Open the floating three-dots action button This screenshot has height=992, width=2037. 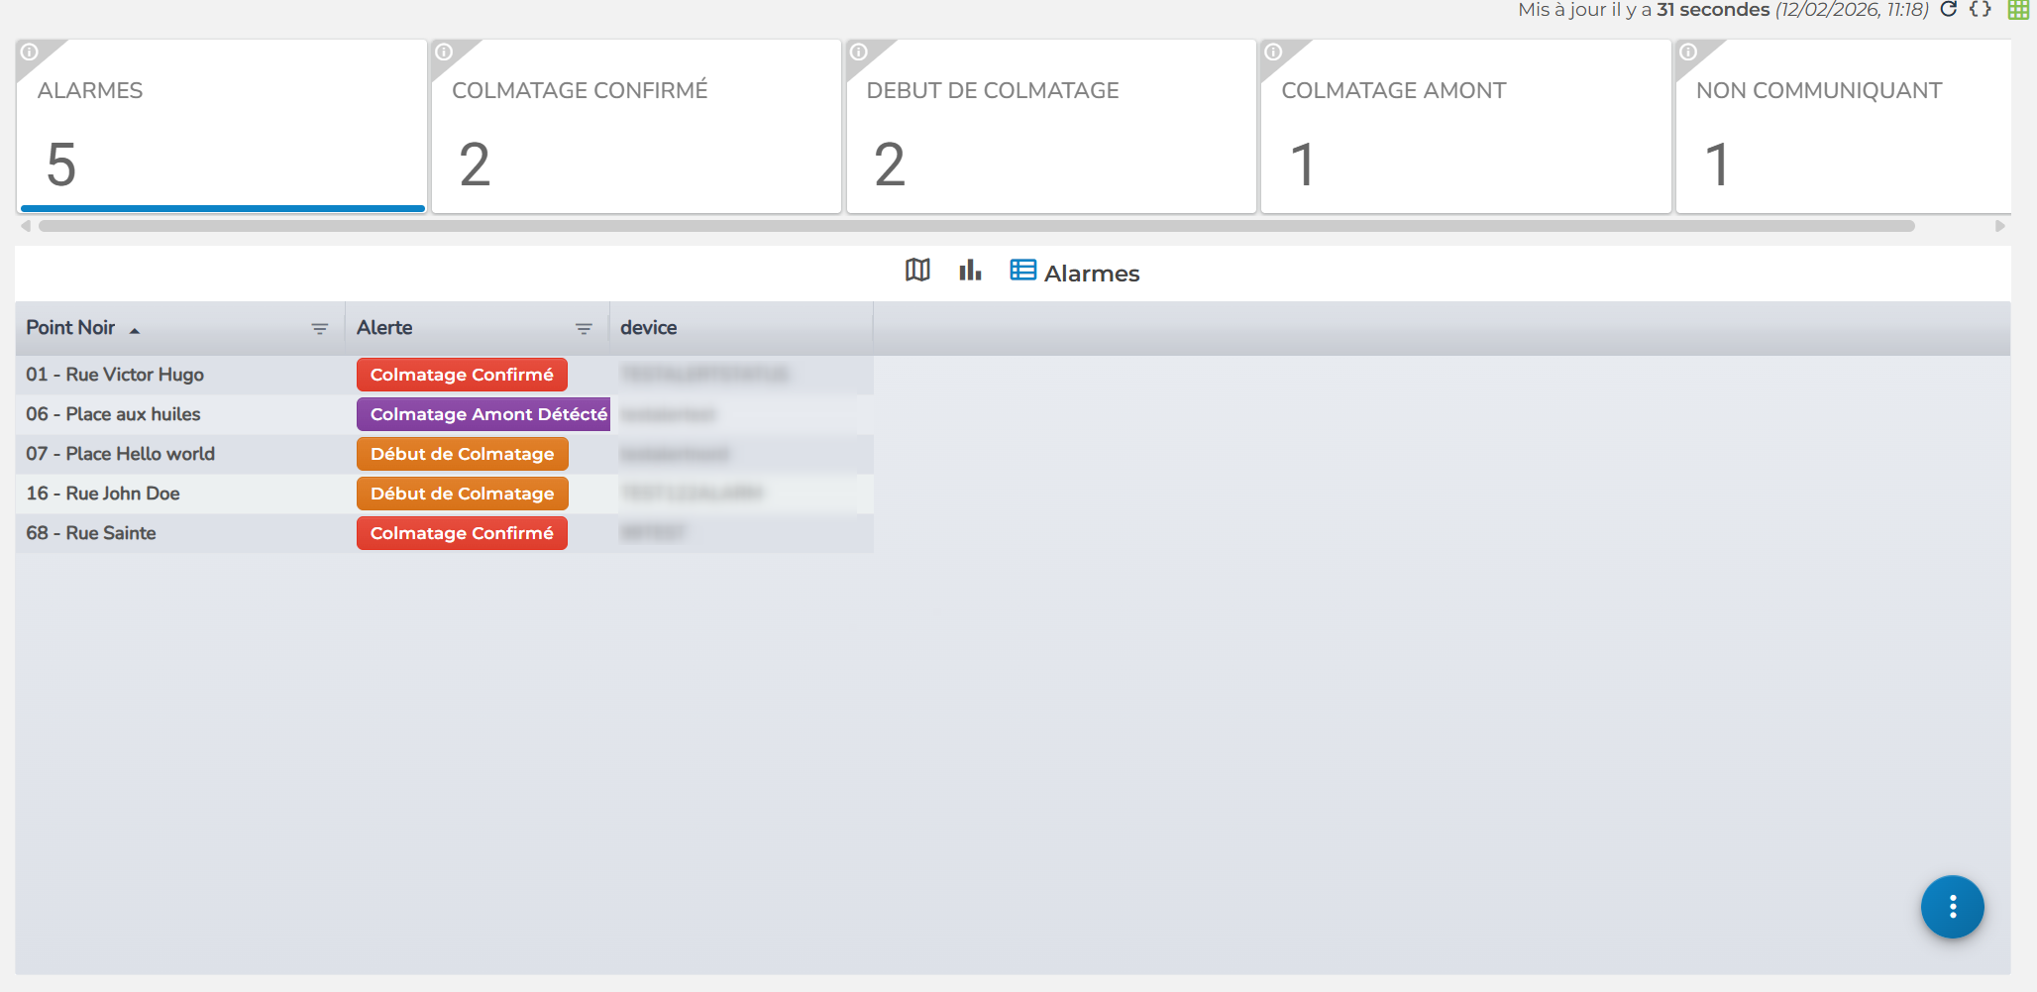1952,907
